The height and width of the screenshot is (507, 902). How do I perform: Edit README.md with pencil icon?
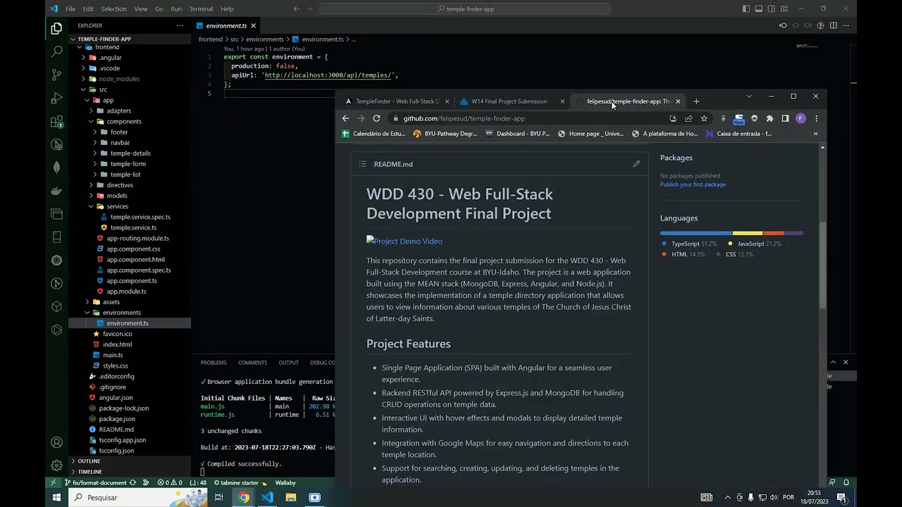point(636,164)
